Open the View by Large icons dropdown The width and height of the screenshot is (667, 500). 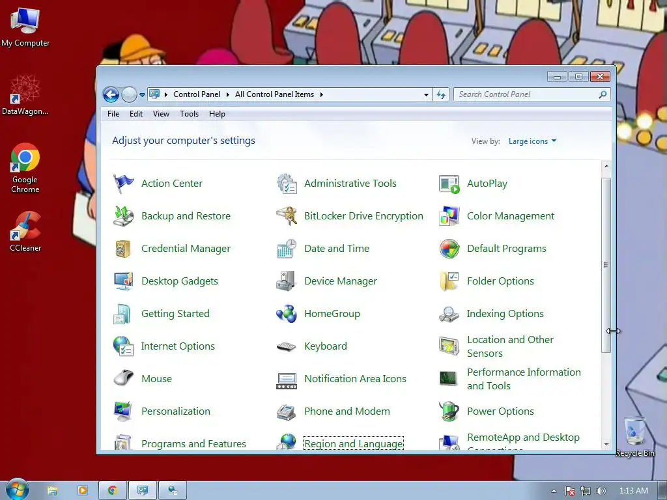coord(532,141)
